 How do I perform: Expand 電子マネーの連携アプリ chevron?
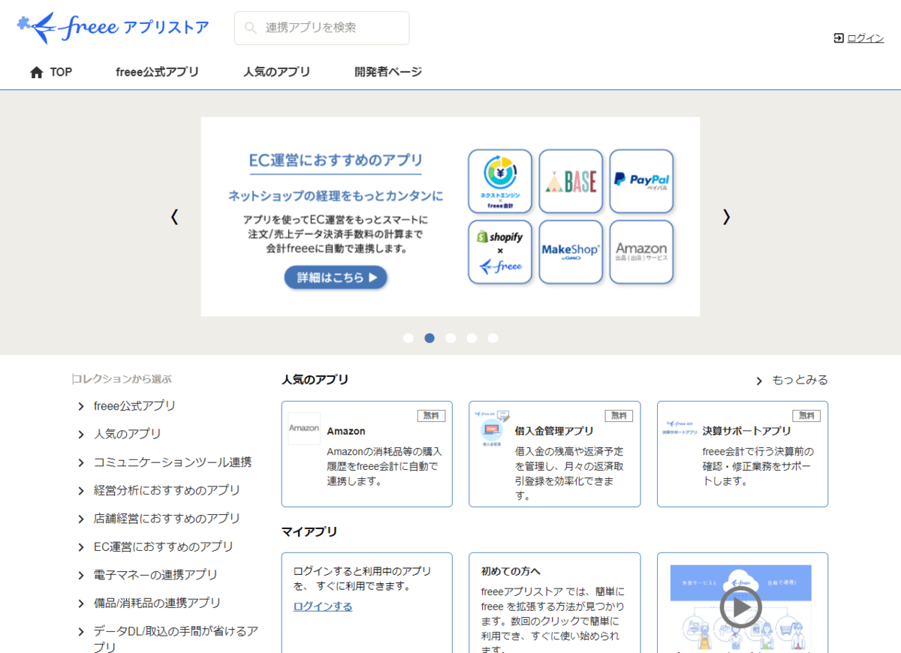(x=81, y=575)
